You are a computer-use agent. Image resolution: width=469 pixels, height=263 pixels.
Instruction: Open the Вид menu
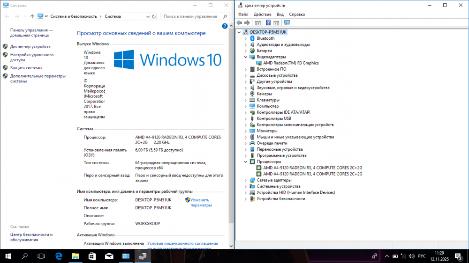[280, 15]
